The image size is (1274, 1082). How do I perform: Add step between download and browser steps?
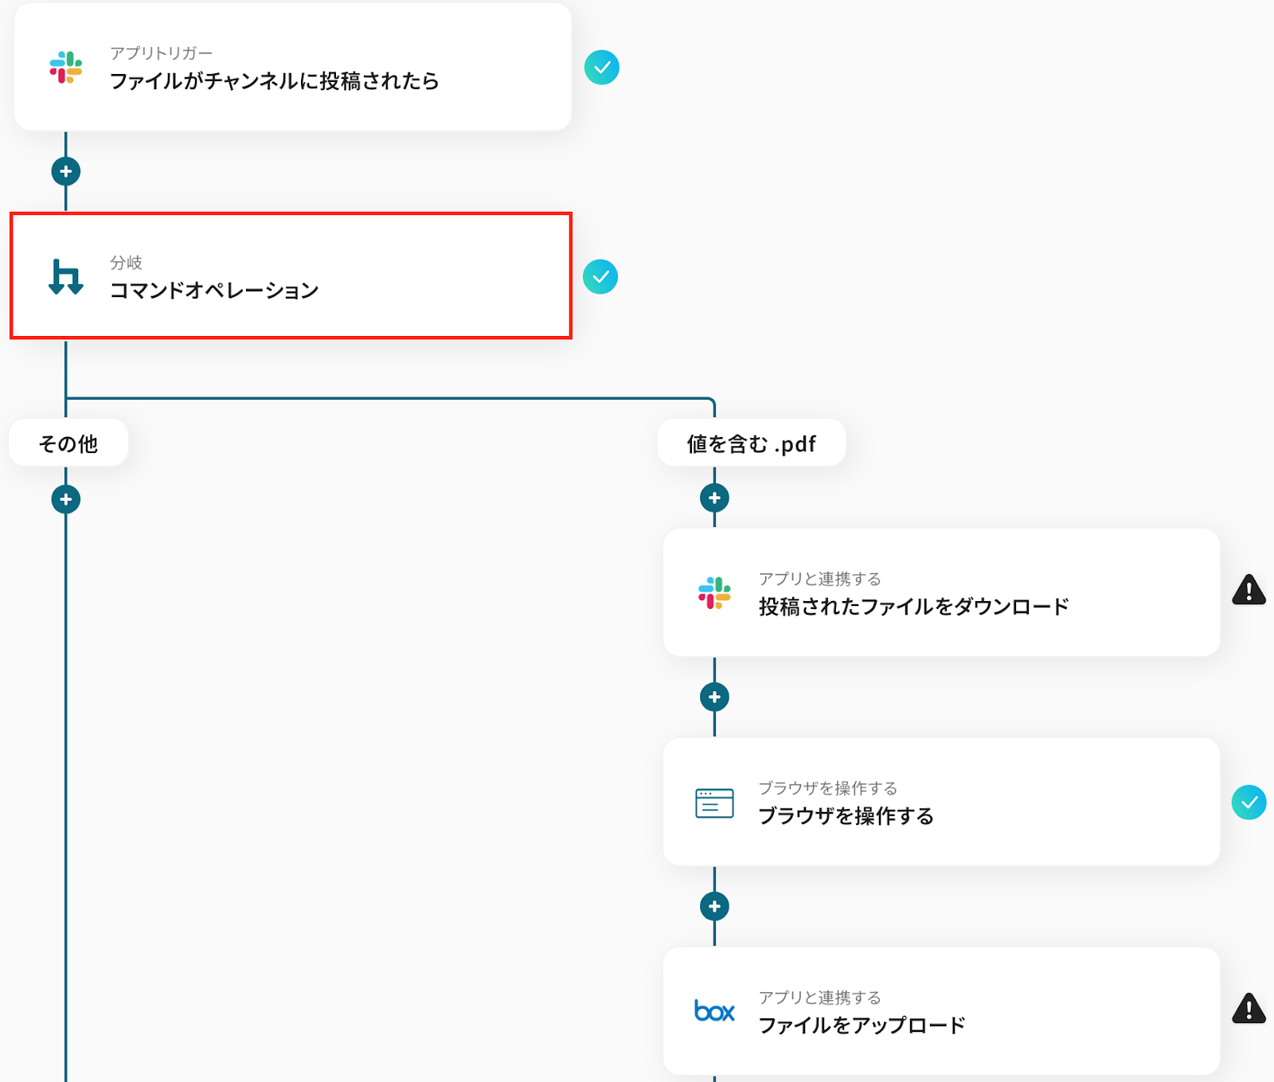pyautogui.click(x=714, y=697)
